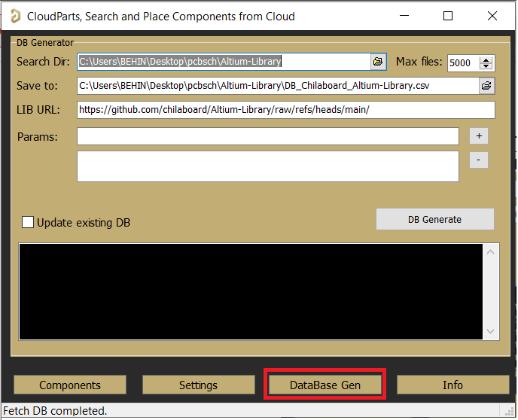Click 'Fetch DB completed.' status text
The image size is (518, 420).
[55, 411]
